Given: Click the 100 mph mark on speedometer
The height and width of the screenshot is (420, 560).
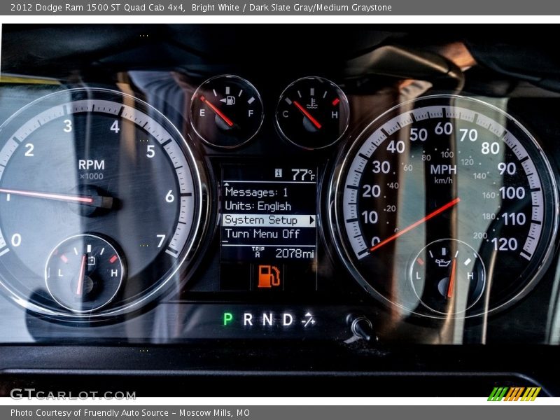Looking at the screenshot, I should pos(512,193).
